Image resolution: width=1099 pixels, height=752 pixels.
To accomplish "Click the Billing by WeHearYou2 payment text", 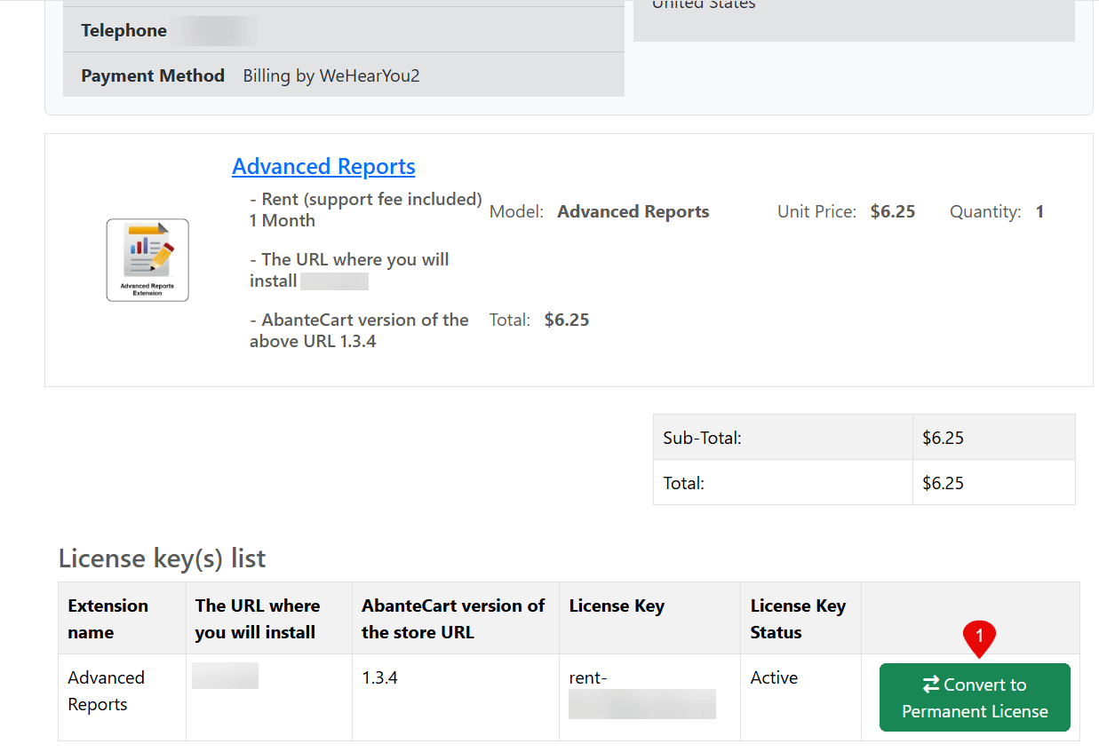I will (x=330, y=75).
